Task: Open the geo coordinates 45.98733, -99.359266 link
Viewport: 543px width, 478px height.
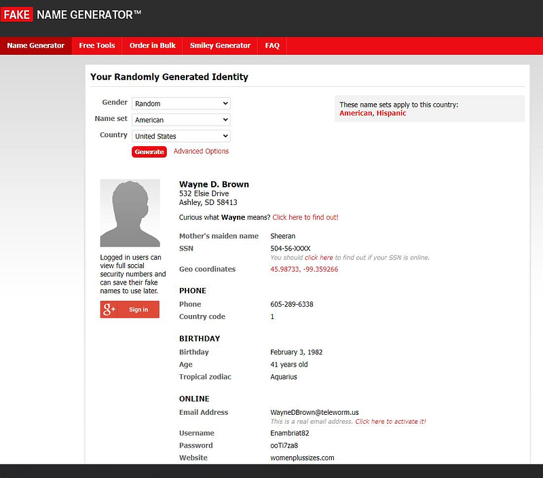Action: pyautogui.click(x=304, y=269)
